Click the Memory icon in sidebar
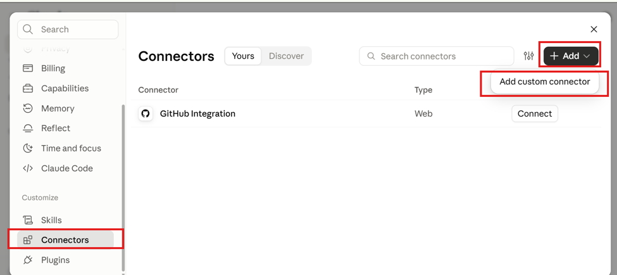This screenshot has width=617, height=275. (28, 108)
